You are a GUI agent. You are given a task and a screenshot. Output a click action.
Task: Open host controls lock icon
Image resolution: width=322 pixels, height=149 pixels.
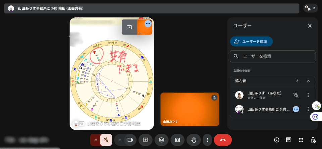313,140
